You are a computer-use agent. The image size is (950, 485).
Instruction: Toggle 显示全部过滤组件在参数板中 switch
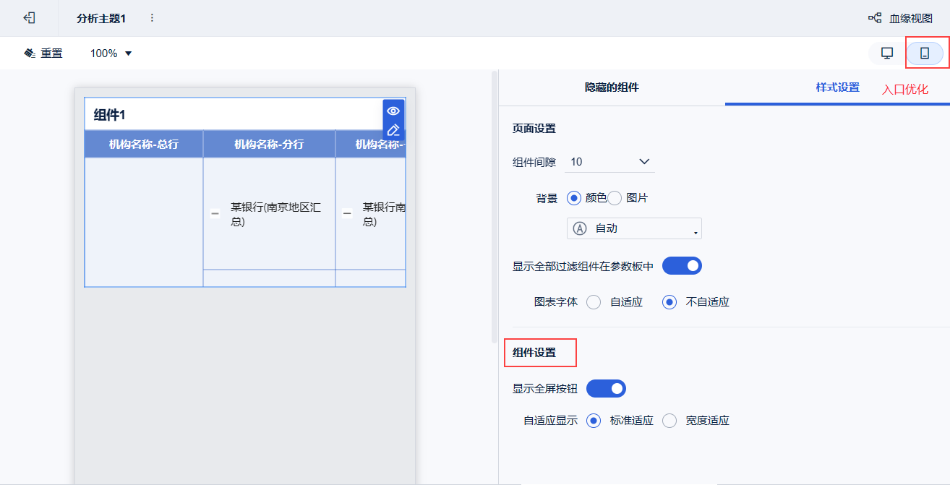pos(682,266)
